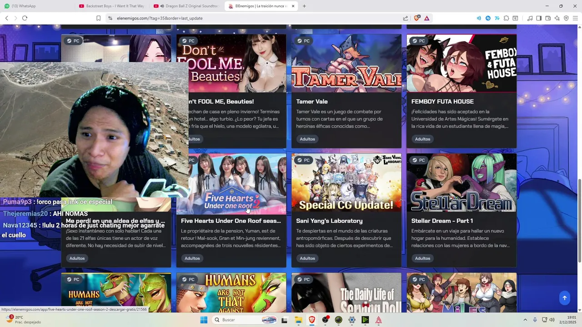This screenshot has height=327, width=582.
Task: Click The Daily Life of Serving Doll cover
Action: [x=346, y=292]
